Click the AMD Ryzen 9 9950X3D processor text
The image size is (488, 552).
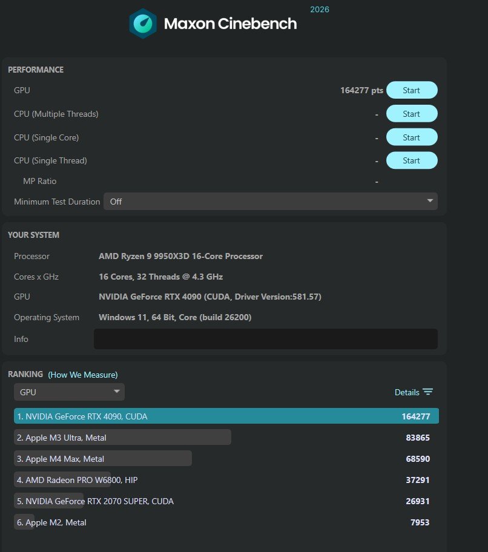[180, 256]
